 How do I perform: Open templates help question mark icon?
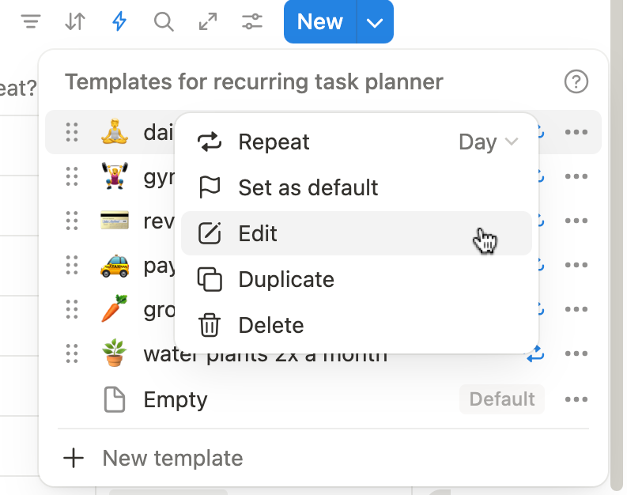[576, 81]
